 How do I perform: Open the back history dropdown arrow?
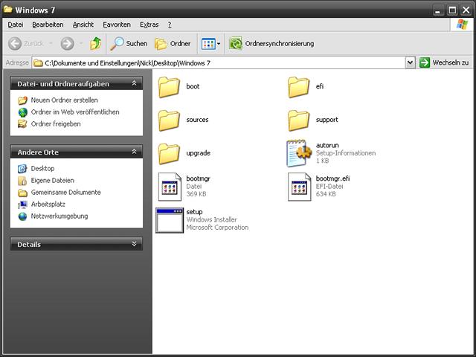tap(51, 43)
